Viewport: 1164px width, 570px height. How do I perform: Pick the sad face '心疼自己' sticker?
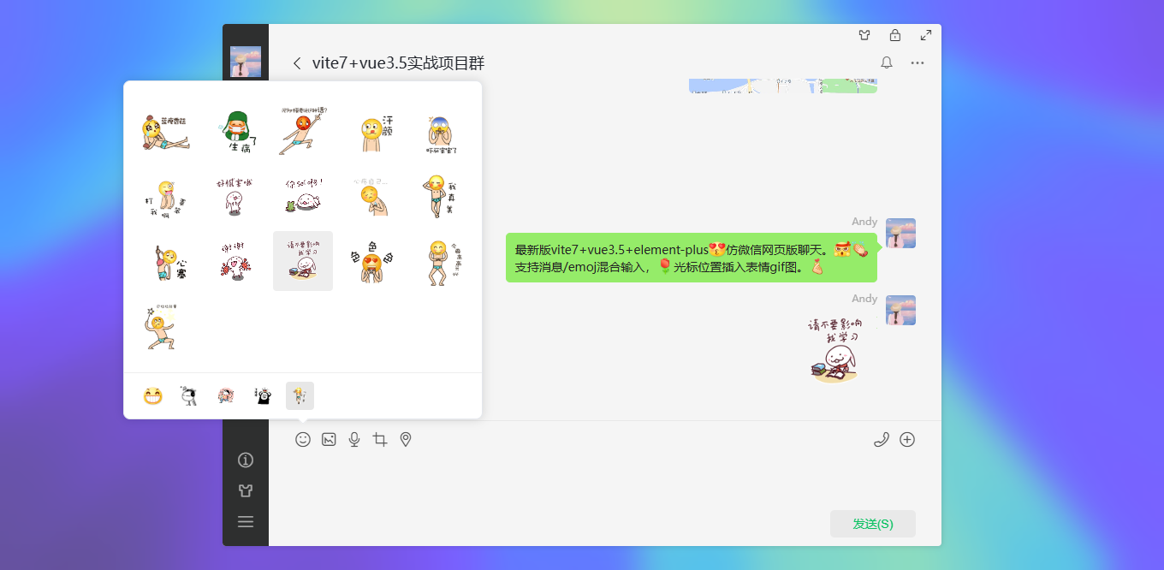[x=373, y=196]
